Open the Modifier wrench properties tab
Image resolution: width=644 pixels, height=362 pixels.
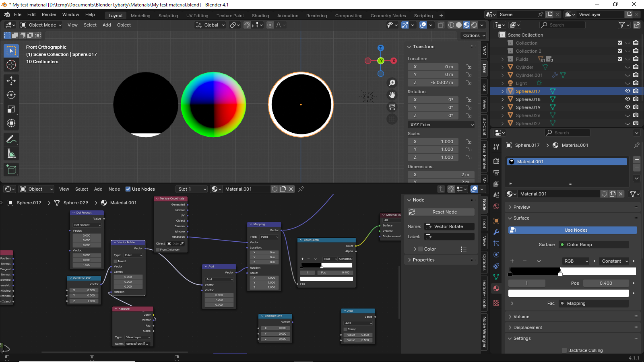pos(496,232)
